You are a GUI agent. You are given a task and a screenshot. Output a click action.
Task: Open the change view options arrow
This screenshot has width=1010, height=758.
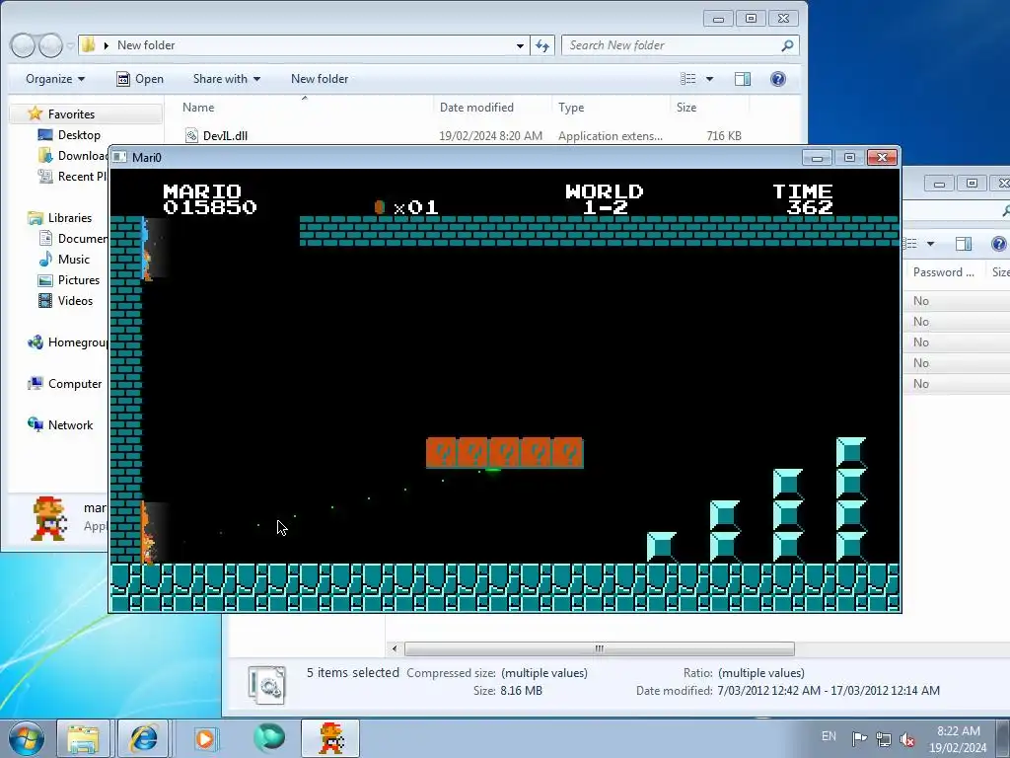pyautogui.click(x=710, y=79)
